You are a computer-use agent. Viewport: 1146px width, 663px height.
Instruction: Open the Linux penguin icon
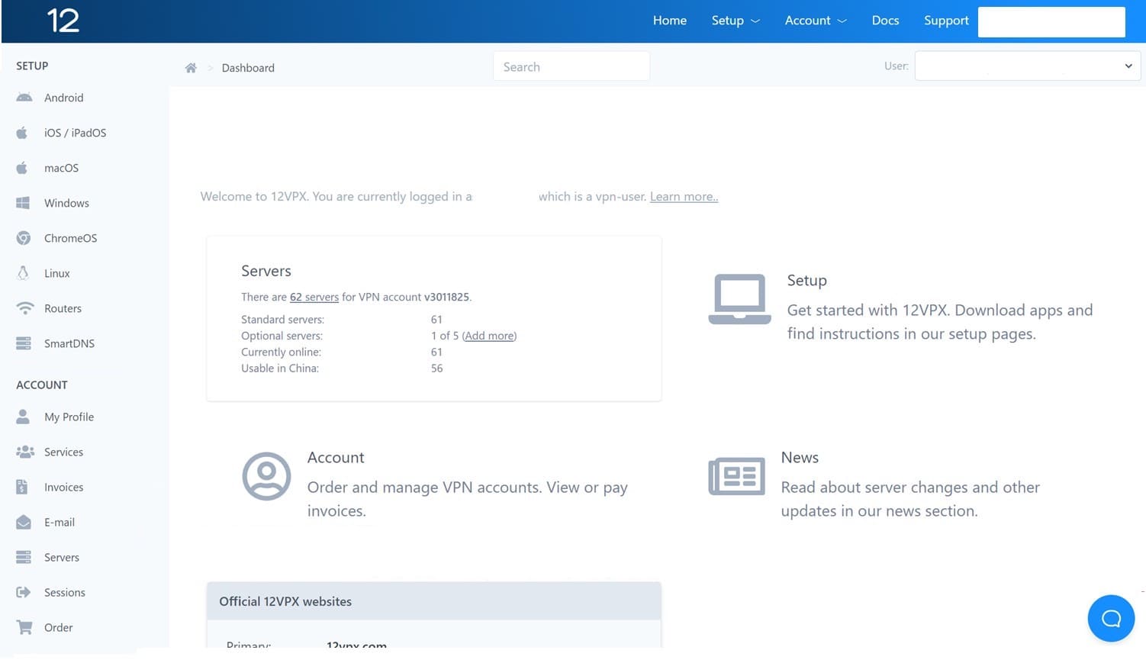pos(24,273)
